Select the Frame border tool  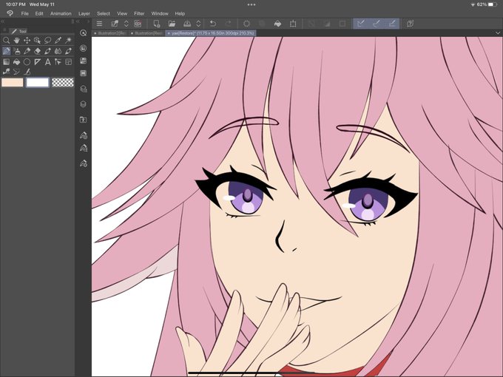(68, 62)
